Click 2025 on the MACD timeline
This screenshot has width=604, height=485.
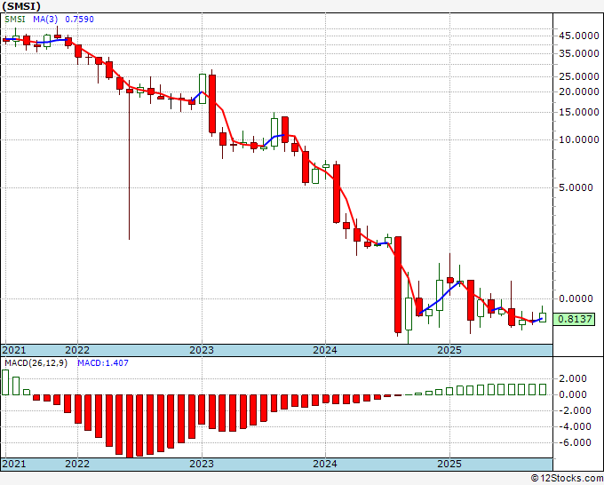(x=449, y=464)
